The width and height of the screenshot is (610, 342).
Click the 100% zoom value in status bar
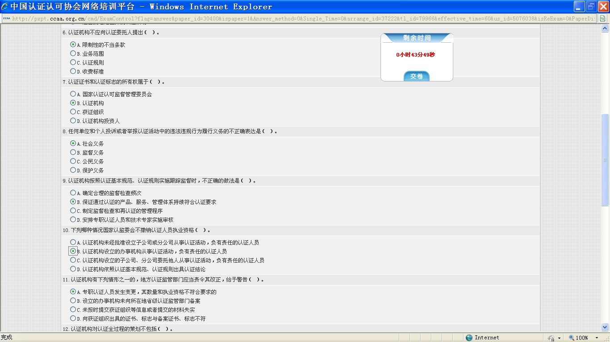tap(582, 338)
